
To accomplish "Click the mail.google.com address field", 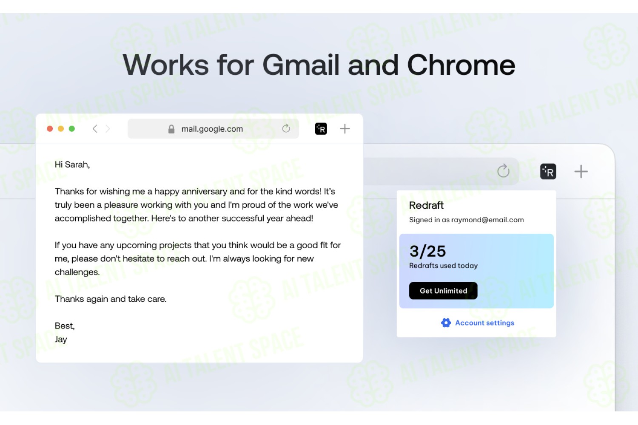I will point(213,128).
